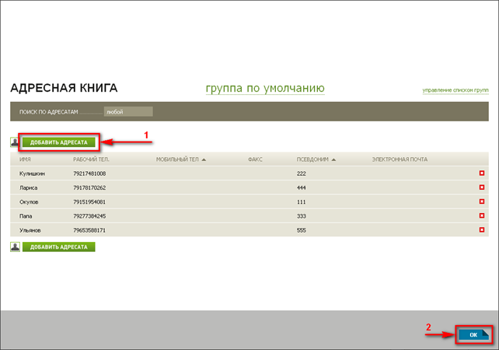Viewport: 499px width, 350px height.
Task: Delete the Кулишкин contact with red X
Action: click(x=482, y=173)
